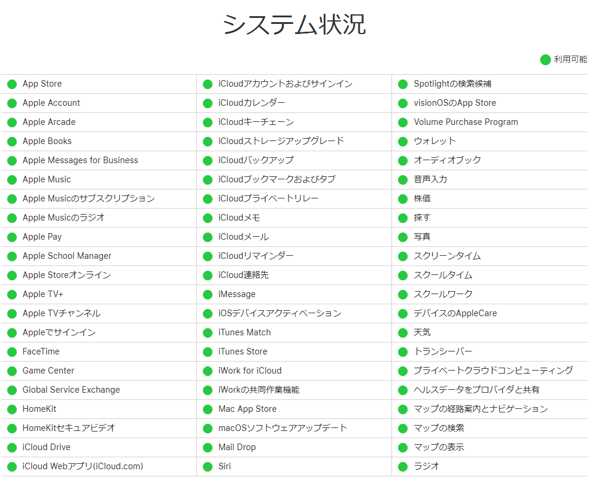Click the Mac App Store label
This screenshot has width=589, height=477.
click(247, 409)
